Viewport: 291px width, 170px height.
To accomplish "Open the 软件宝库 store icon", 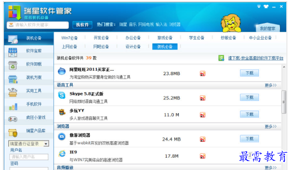I will [12, 53].
